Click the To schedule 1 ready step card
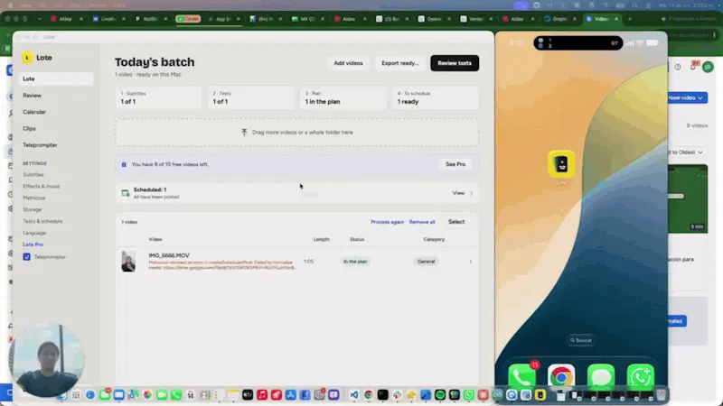723x406 pixels. (436, 97)
